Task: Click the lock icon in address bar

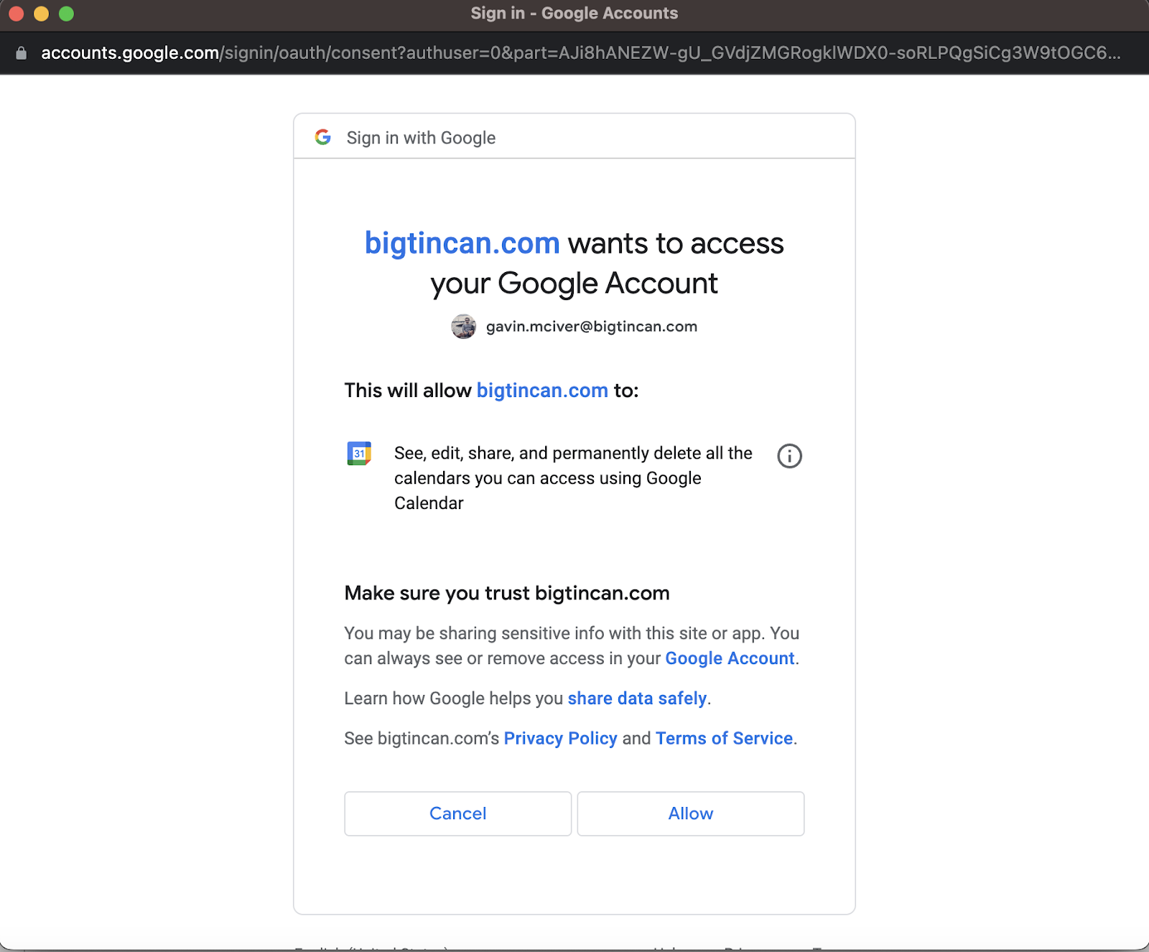Action: coord(21,53)
